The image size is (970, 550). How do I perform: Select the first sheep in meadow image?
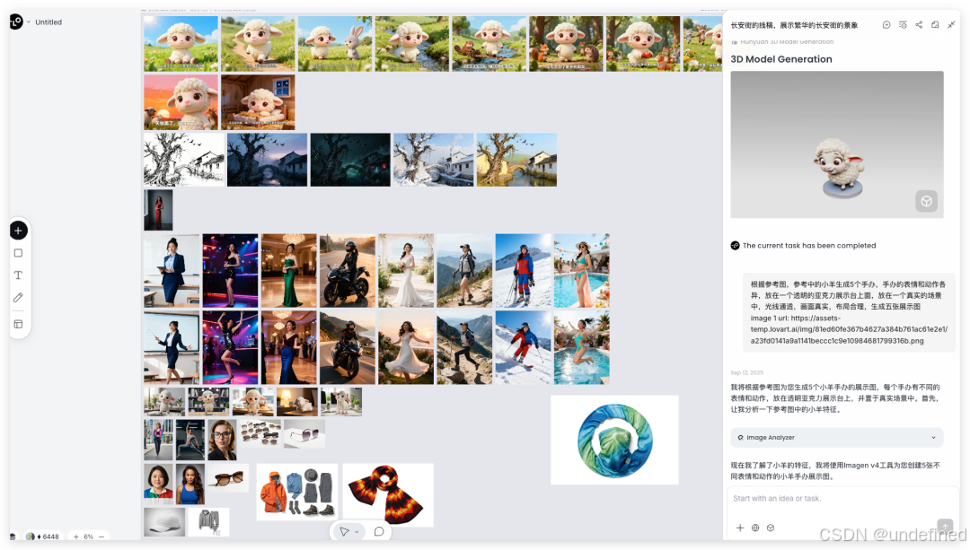pyautogui.click(x=181, y=44)
